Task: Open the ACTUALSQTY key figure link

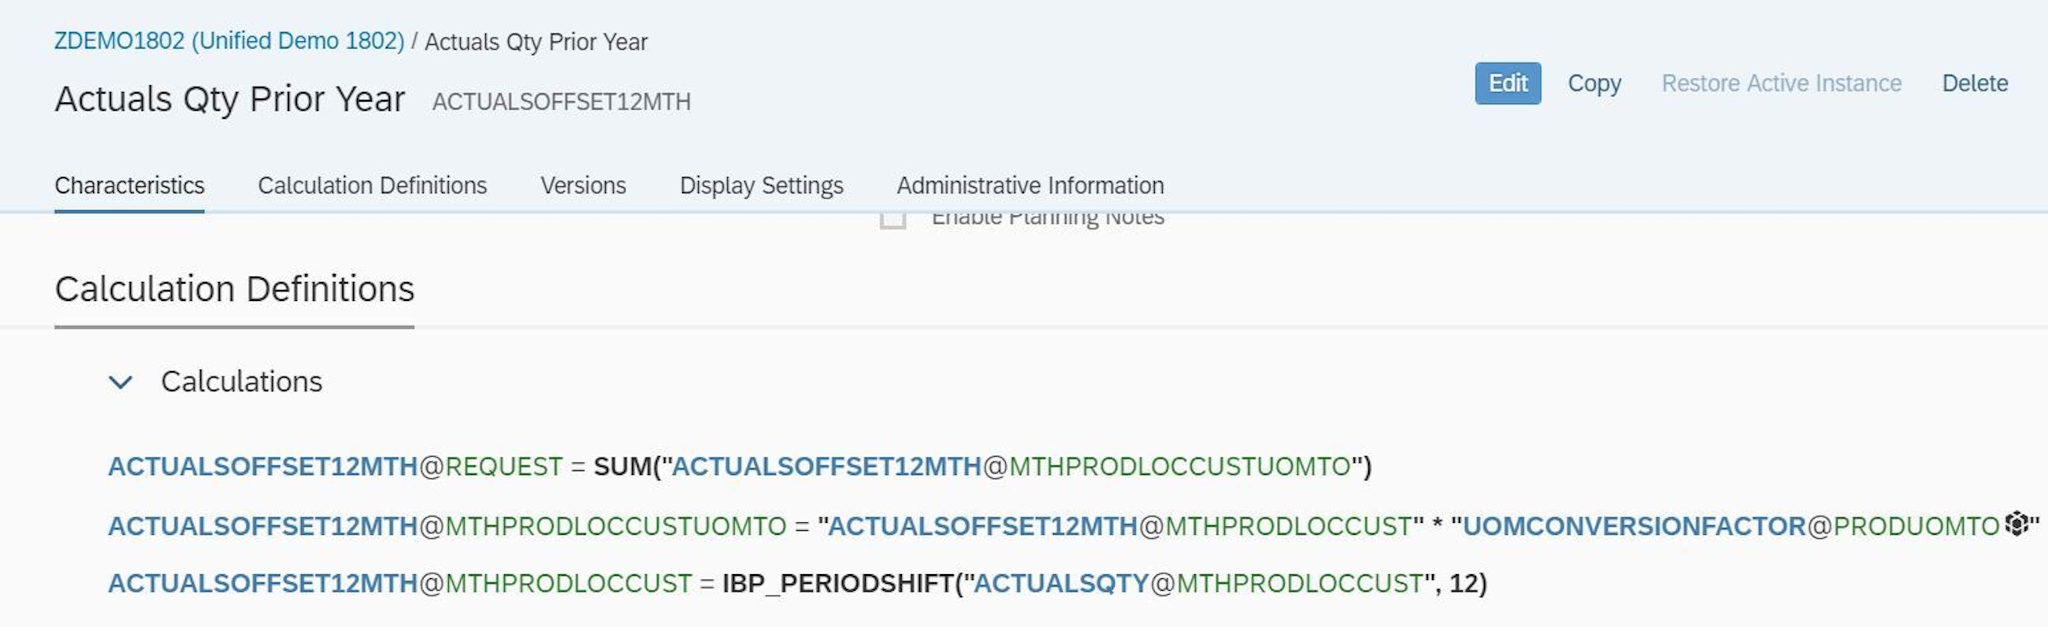Action: tap(1060, 584)
